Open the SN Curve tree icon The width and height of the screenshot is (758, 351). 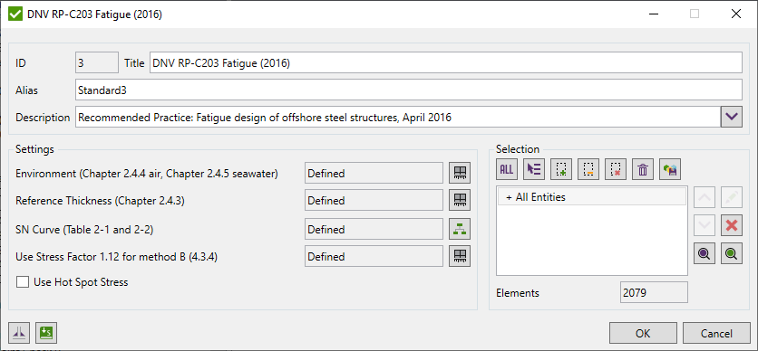(460, 229)
